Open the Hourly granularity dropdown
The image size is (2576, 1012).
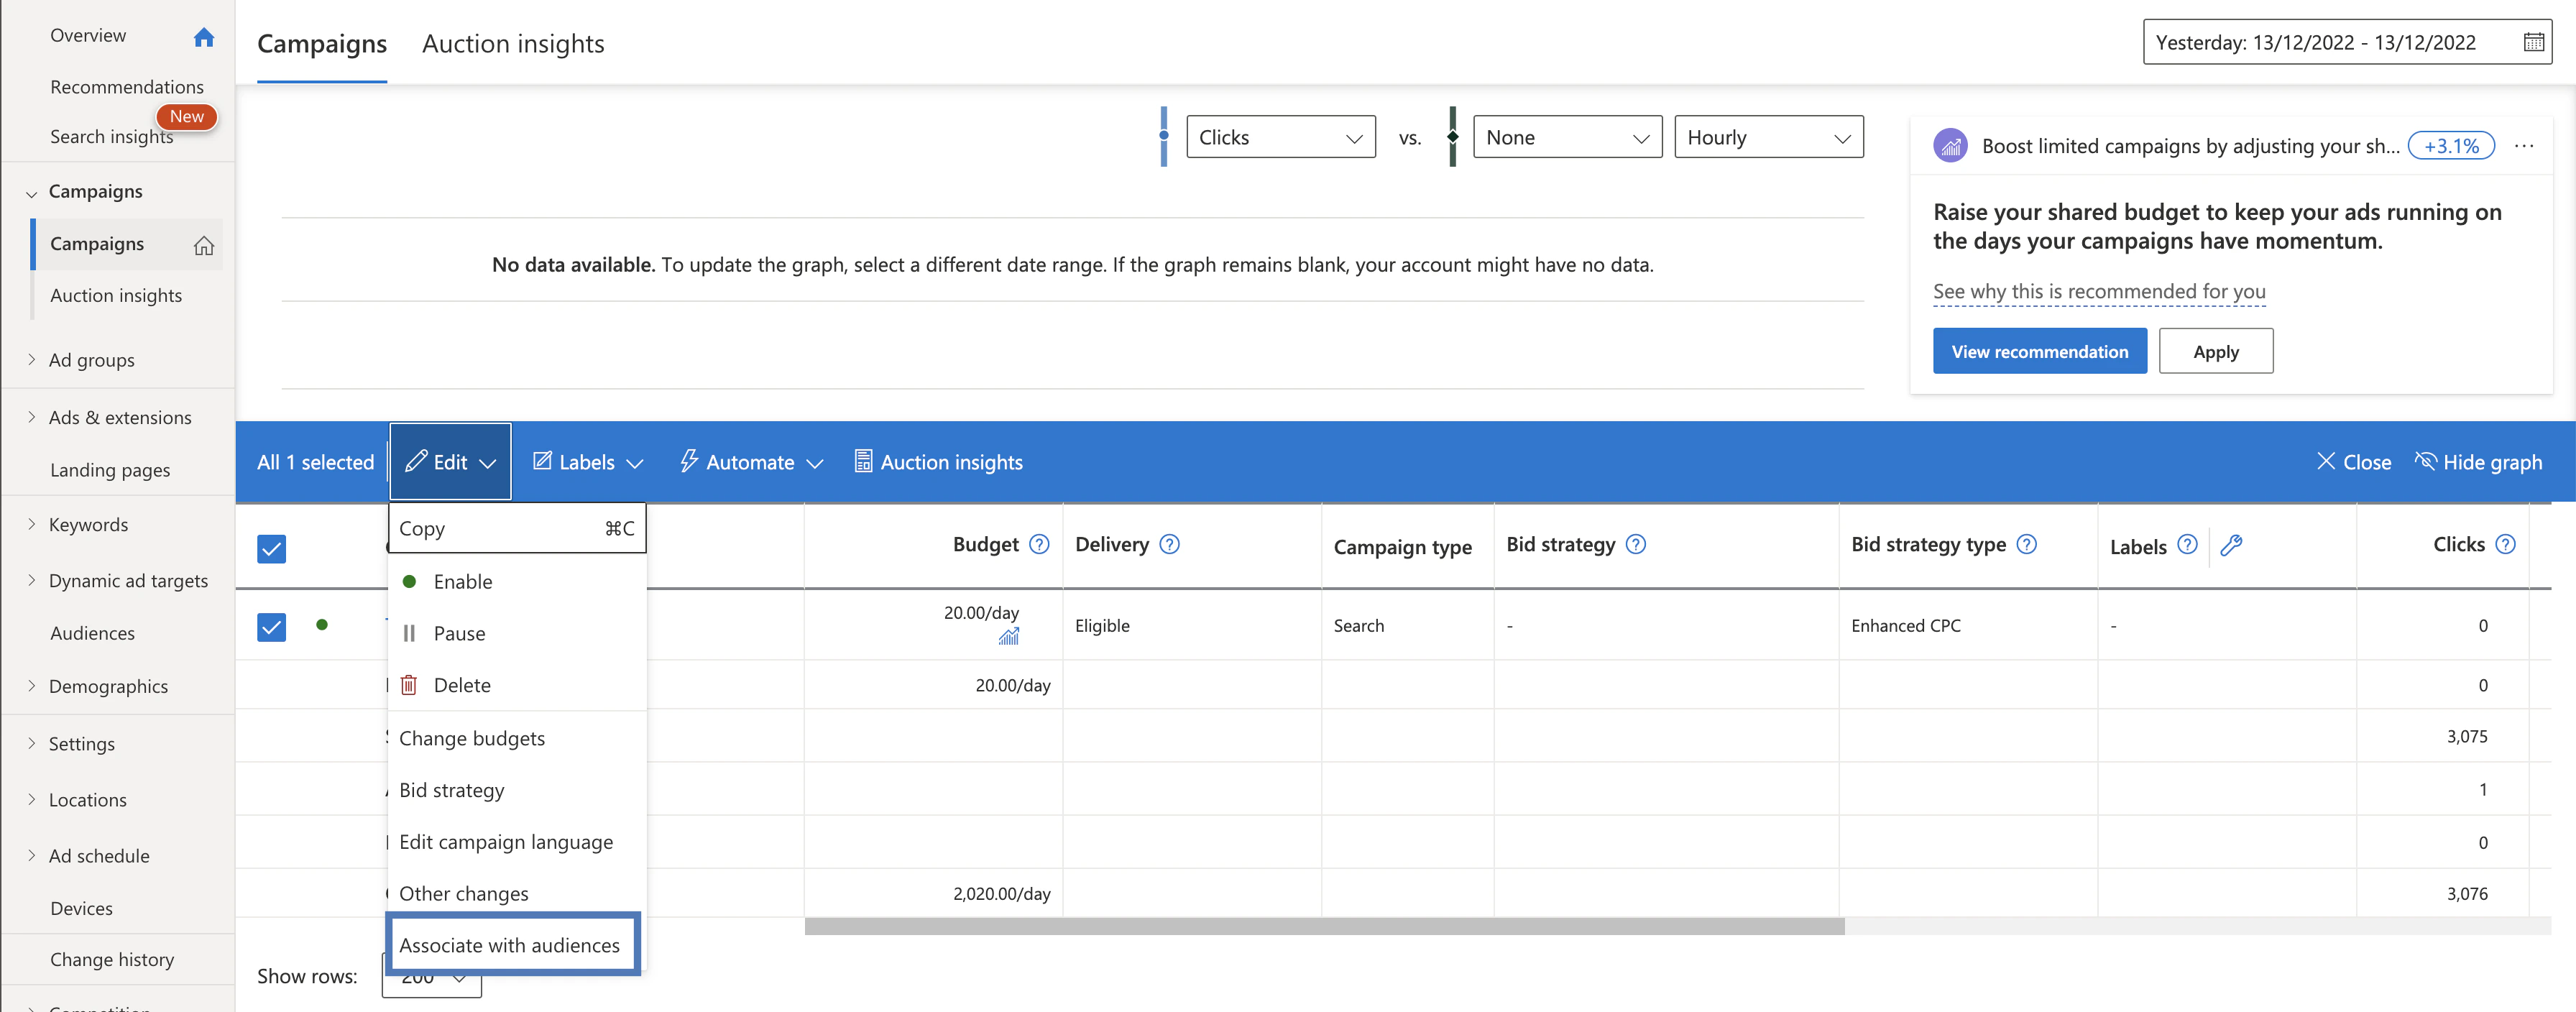point(1768,137)
